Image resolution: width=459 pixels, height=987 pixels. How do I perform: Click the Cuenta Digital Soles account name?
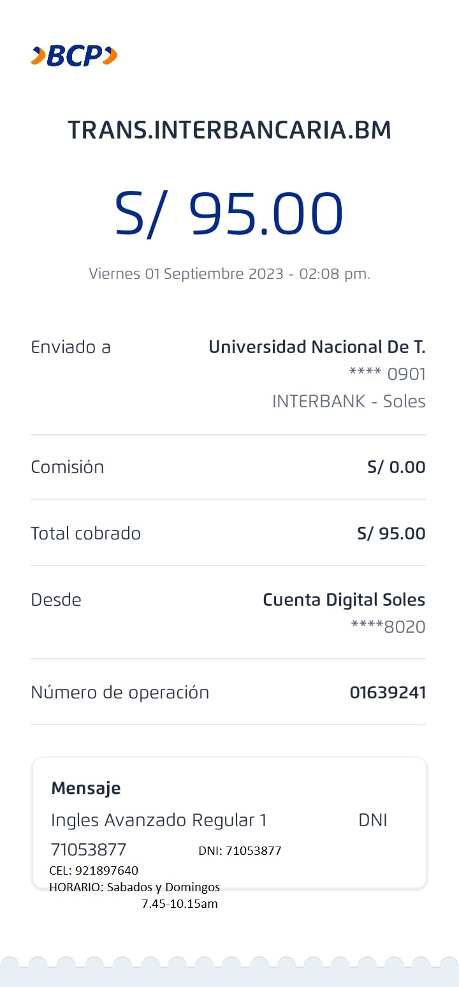click(344, 600)
